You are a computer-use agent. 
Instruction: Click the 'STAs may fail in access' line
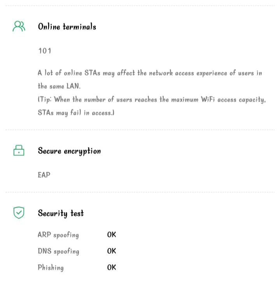(76, 113)
